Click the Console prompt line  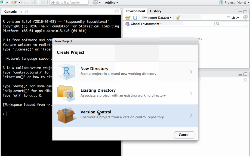click(61, 114)
